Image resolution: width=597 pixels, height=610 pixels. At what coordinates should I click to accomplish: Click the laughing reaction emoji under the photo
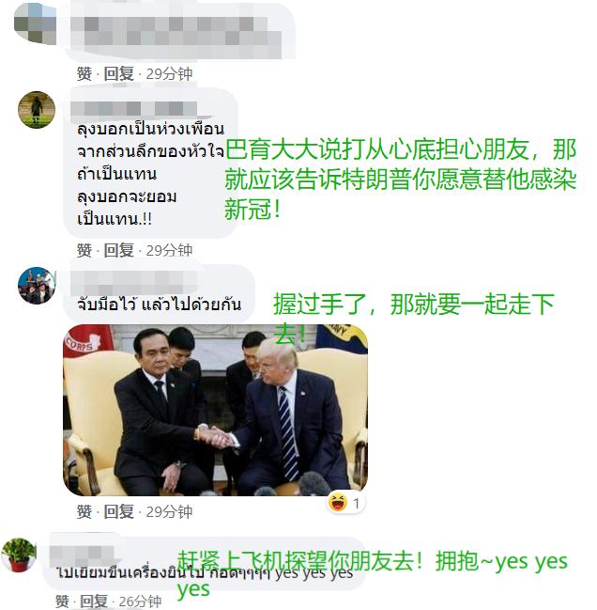(x=338, y=502)
